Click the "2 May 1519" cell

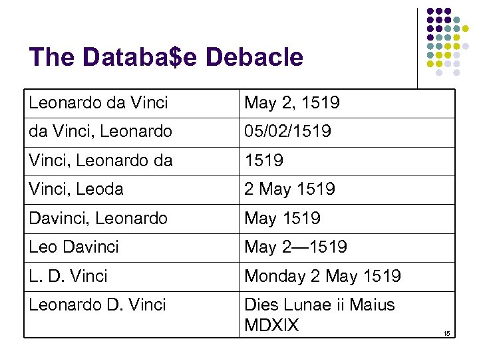[290, 189]
